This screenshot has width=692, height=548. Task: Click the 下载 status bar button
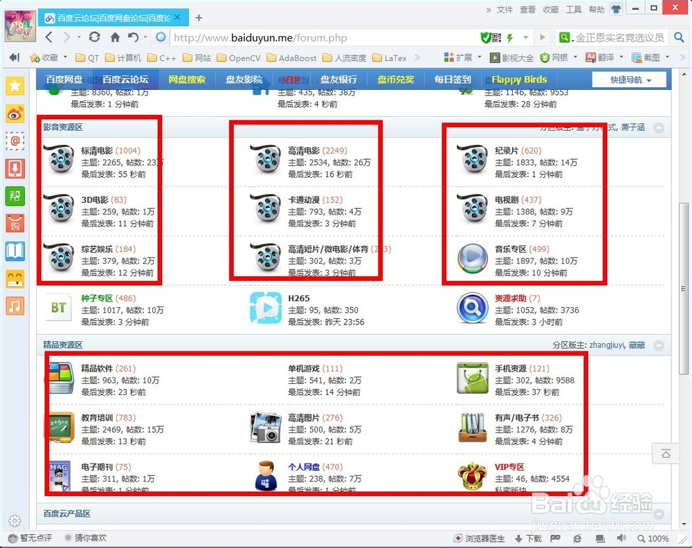tap(528, 538)
